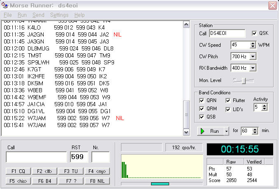Decrease CW Speed with down arrow
This screenshot has width=279, height=189.
pyautogui.click(x=253, y=47)
